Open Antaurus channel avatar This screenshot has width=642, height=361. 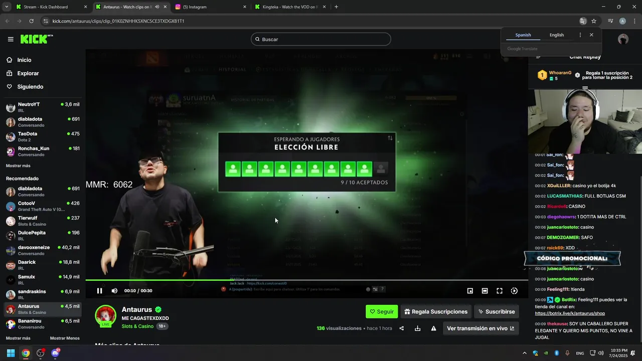[105, 315]
